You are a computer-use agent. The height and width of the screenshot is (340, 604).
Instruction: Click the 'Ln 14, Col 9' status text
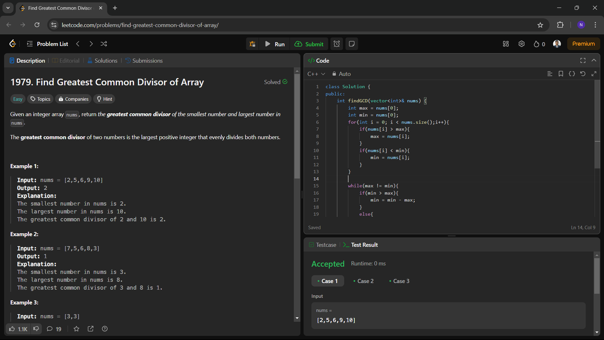583,228
